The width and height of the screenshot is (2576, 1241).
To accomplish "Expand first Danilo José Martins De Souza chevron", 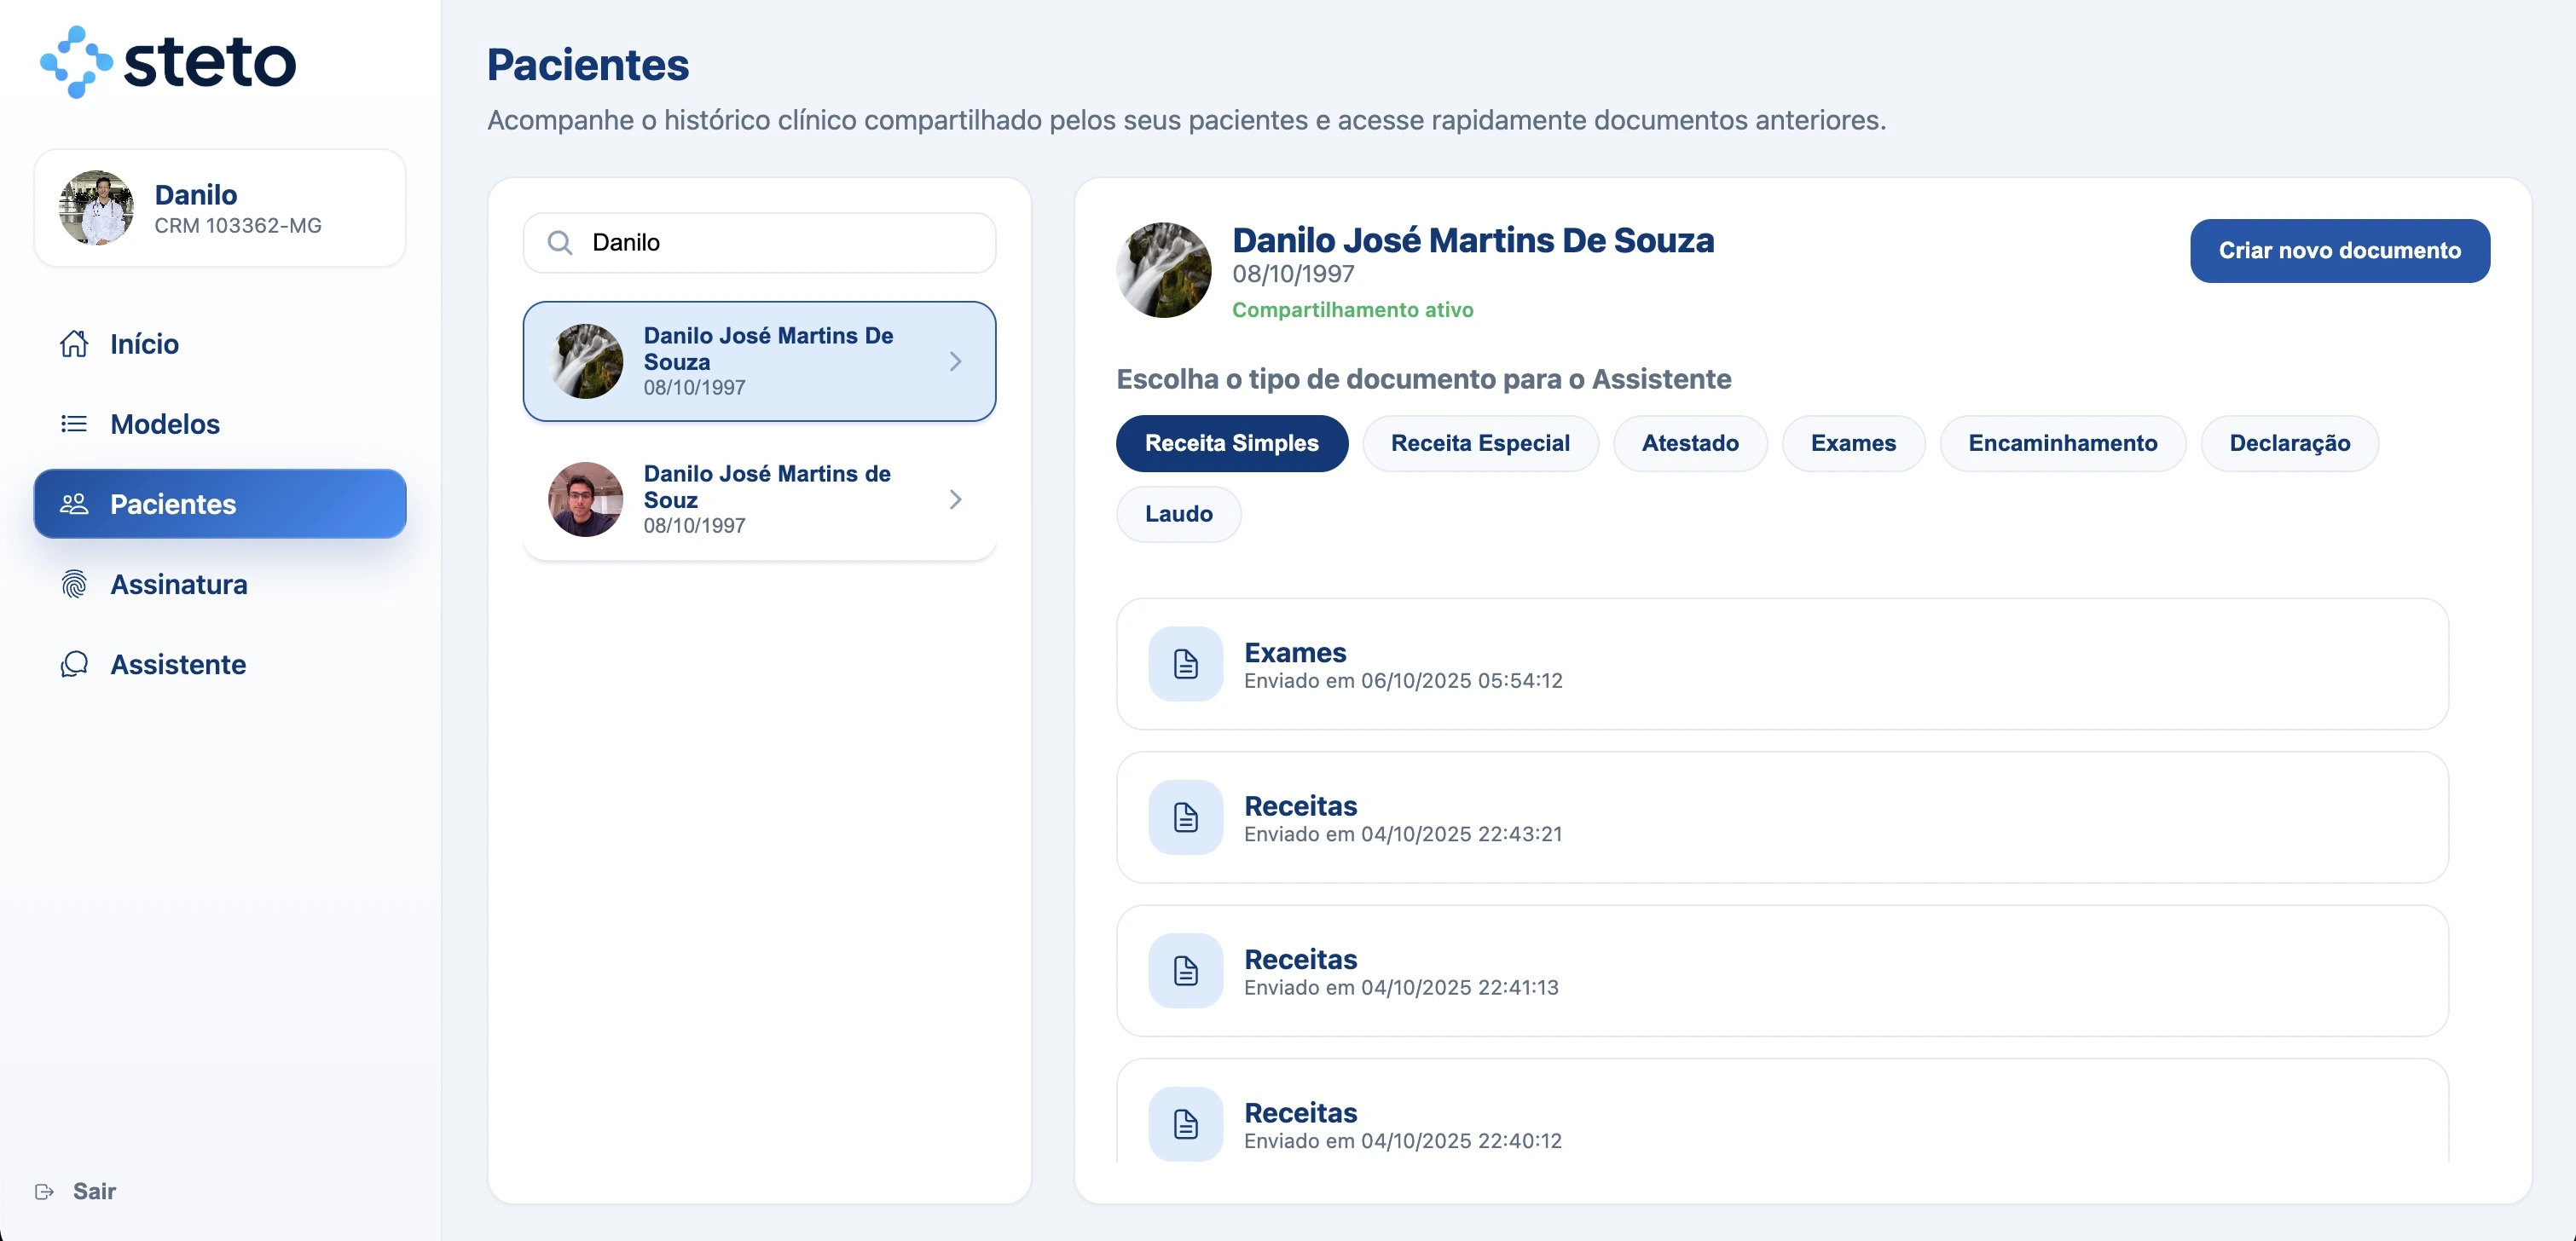I will [955, 361].
